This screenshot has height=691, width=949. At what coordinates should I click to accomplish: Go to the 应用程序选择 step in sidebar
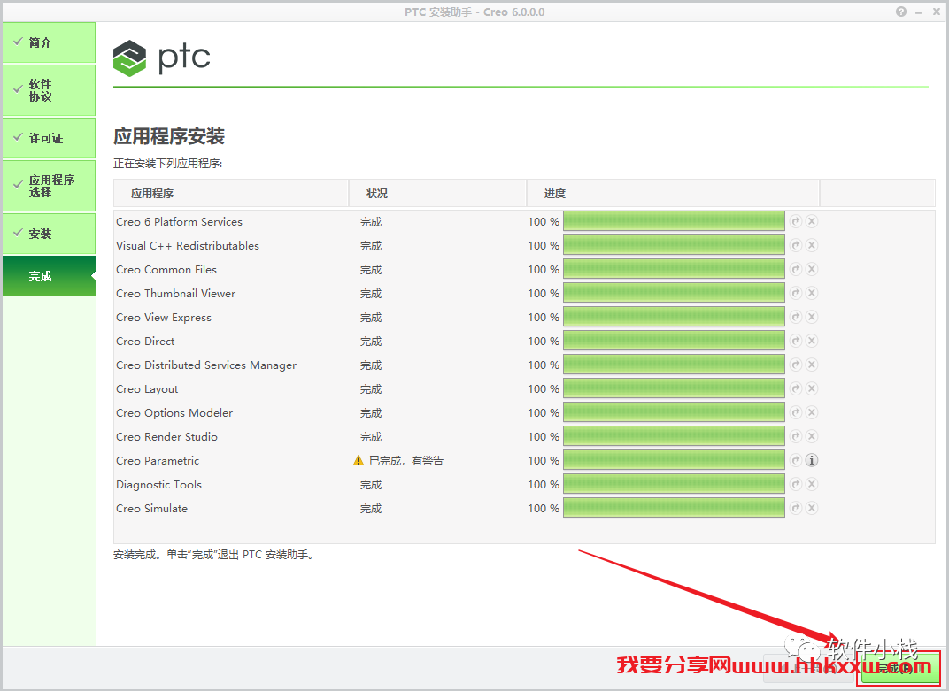(x=49, y=186)
